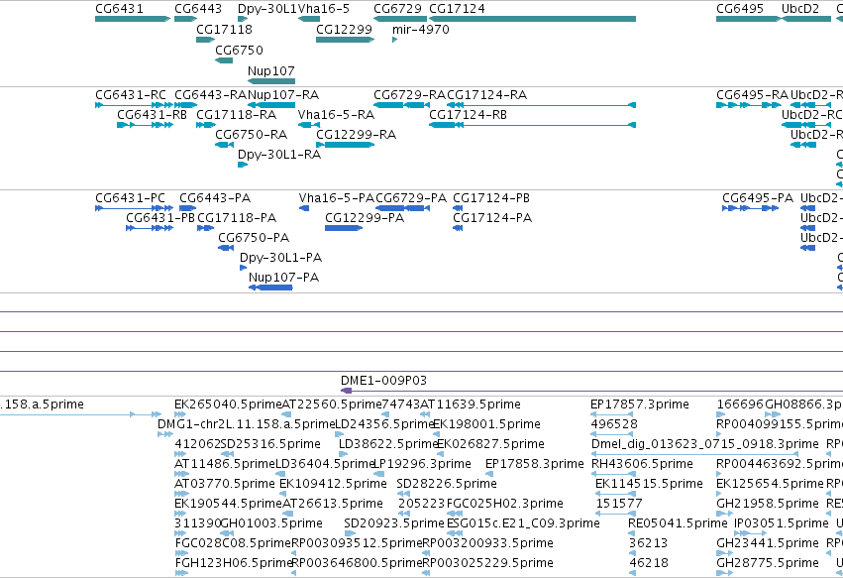Select transcript Nup107-RA
This screenshot has height=578, width=843.
(271, 105)
